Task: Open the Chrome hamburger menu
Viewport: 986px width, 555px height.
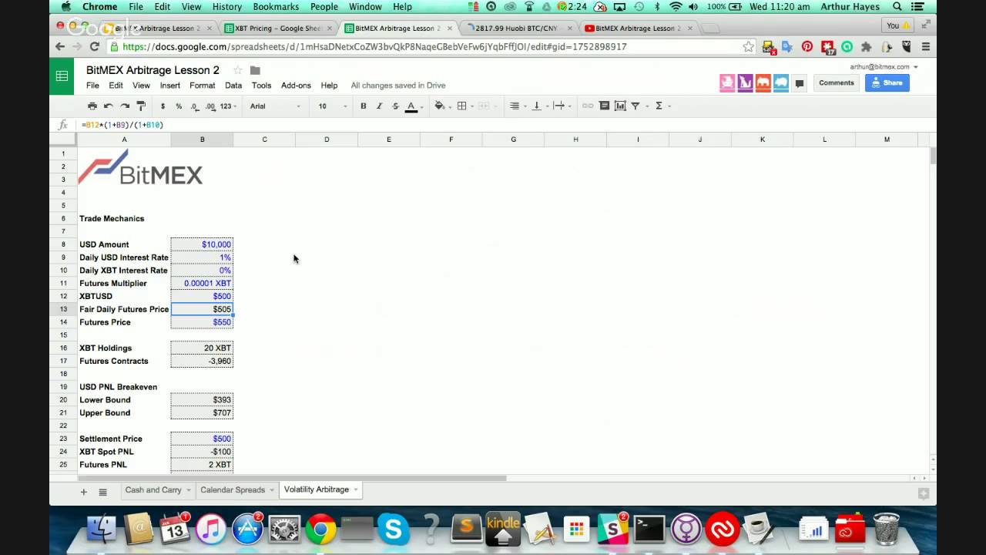Action: (925, 47)
